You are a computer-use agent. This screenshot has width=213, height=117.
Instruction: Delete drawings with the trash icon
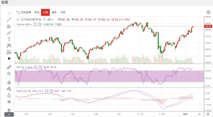pyautogui.click(x=9, y=110)
